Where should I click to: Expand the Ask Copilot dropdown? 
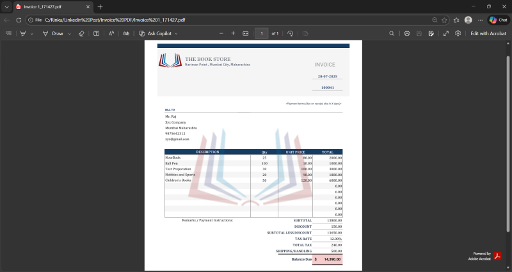(176, 33)
